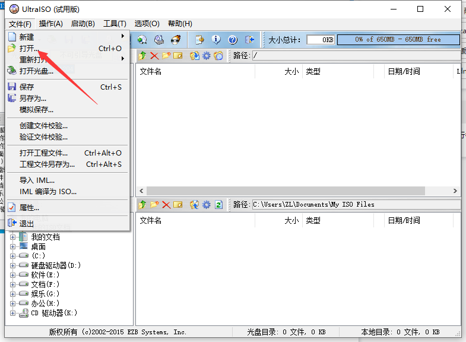Click the extract files icon in image toolbar
The width and height of the screenshot is (466, 342).
pos(195,56)
